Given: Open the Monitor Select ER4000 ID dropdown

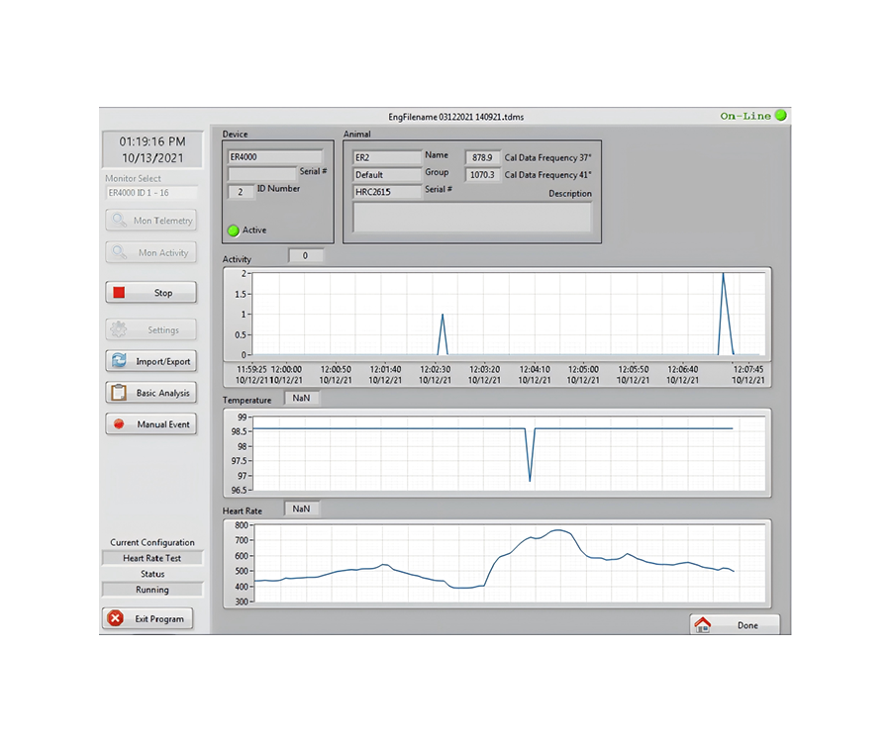Looking at the screenshot, I should pyautogui.click(x=151, y=193).
